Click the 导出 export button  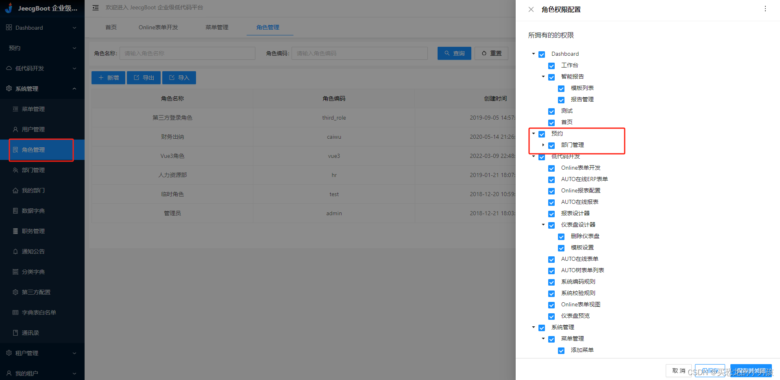[144, 78]
